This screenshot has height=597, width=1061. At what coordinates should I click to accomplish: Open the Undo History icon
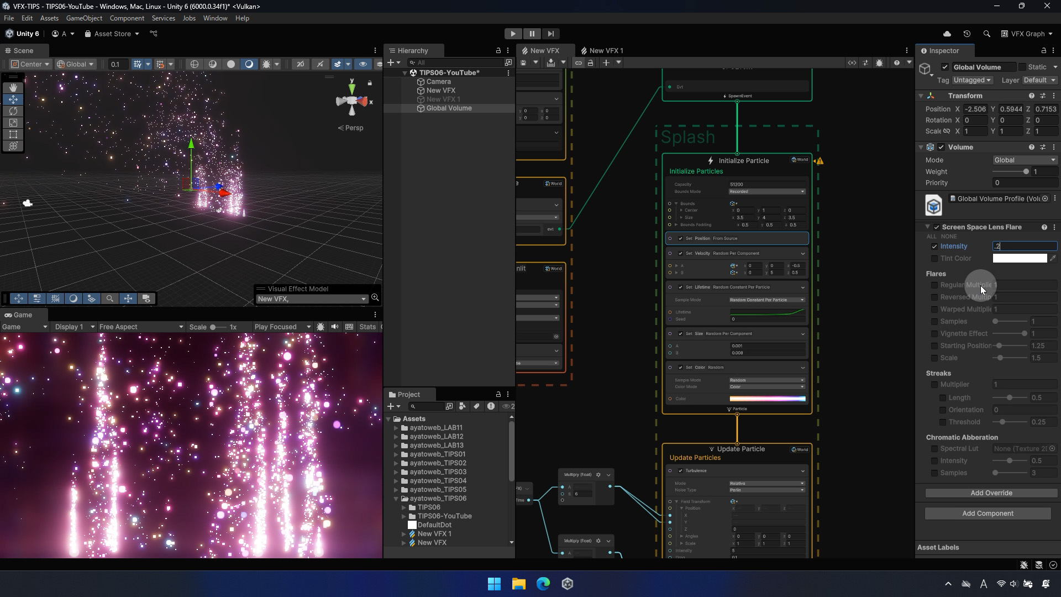[967, 34]
